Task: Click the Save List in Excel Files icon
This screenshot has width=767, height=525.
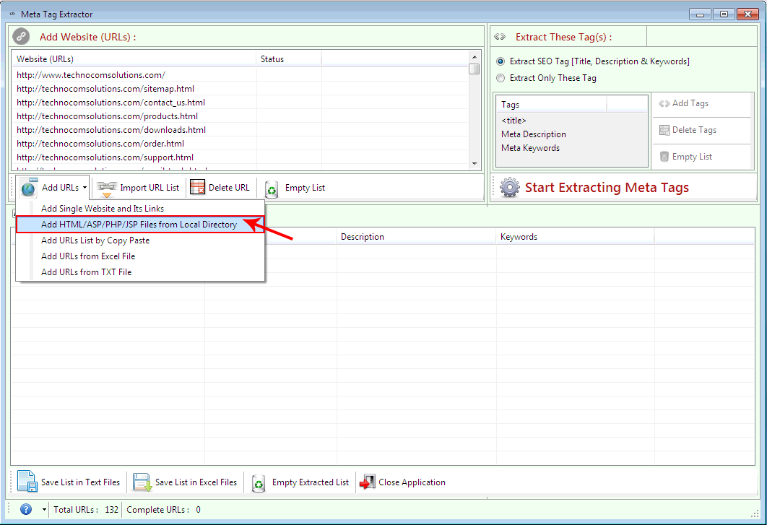Action: pos(142,482)
